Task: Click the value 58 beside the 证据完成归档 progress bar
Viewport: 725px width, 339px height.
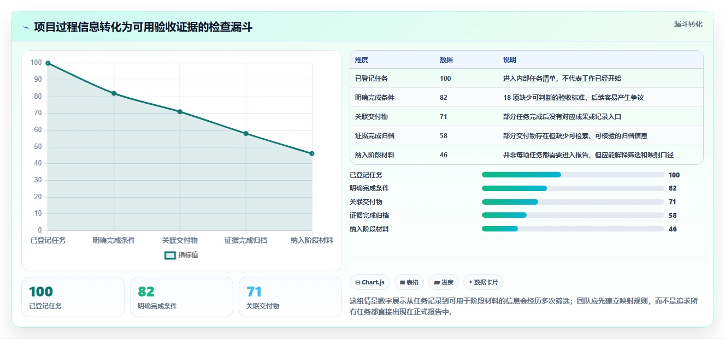Action: (673, 216)
